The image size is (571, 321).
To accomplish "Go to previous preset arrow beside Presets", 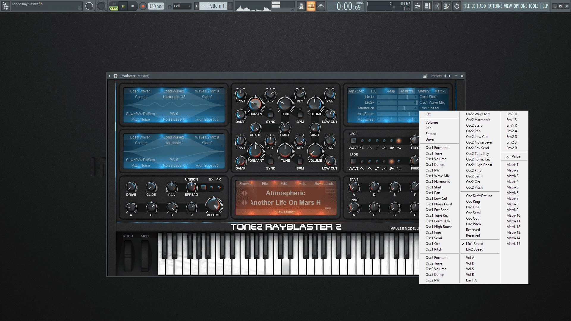I will pos(445,76).
